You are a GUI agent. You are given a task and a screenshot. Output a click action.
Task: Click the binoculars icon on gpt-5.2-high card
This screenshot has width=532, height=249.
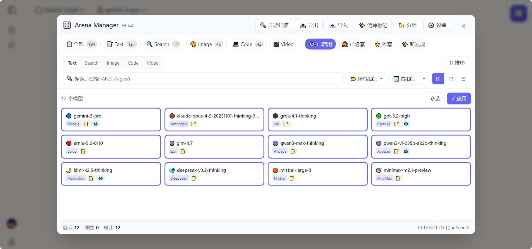pos(406,124)
